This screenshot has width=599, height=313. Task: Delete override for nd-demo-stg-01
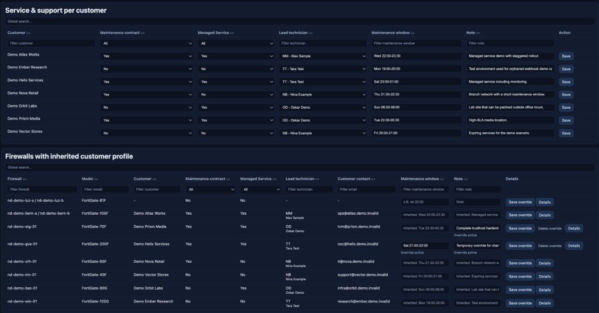coord(550,229)
